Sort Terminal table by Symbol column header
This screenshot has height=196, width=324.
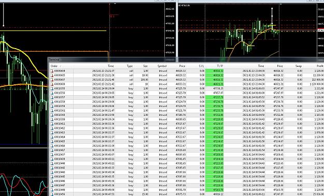pyautogui.click(x=162, y=66)
